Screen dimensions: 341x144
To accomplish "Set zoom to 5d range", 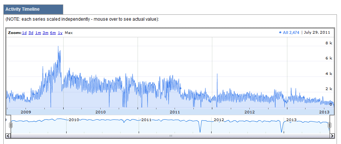I will tap(31, 33).
